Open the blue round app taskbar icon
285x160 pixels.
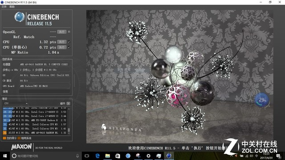pyautogui.click(x=128, y=156)
